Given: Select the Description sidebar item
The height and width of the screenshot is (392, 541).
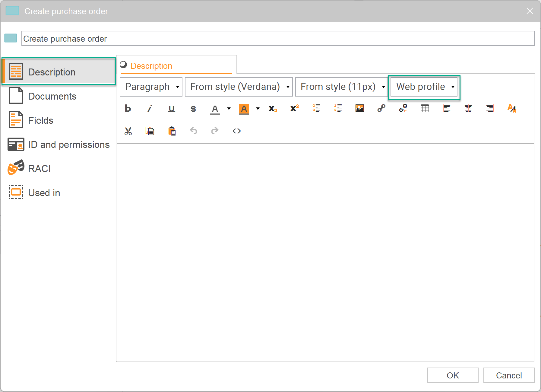Looking at the screenshot, I should click(x=59, y=72).
